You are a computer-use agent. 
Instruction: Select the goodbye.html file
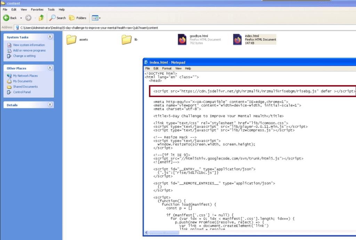click(x=182, y=39)
